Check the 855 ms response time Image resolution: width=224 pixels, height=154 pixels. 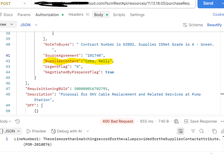tap(147, 121)
